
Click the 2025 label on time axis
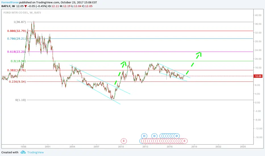tap(243, 147)
